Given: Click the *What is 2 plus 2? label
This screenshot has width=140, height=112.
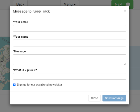Looking at the screenshot, I should point(25,70).
